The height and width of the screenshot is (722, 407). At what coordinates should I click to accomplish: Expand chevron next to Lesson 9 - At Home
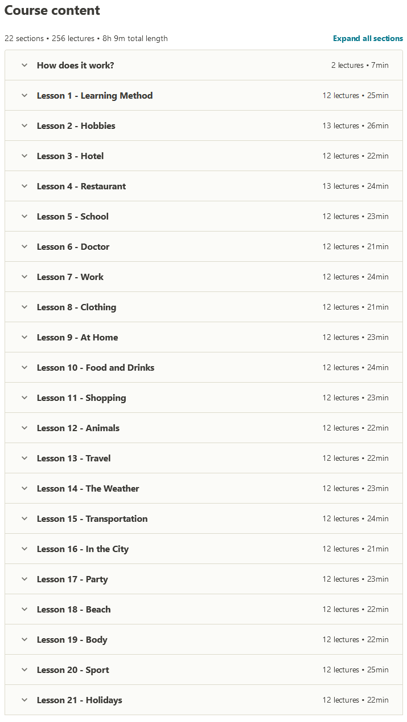(24, 337)
